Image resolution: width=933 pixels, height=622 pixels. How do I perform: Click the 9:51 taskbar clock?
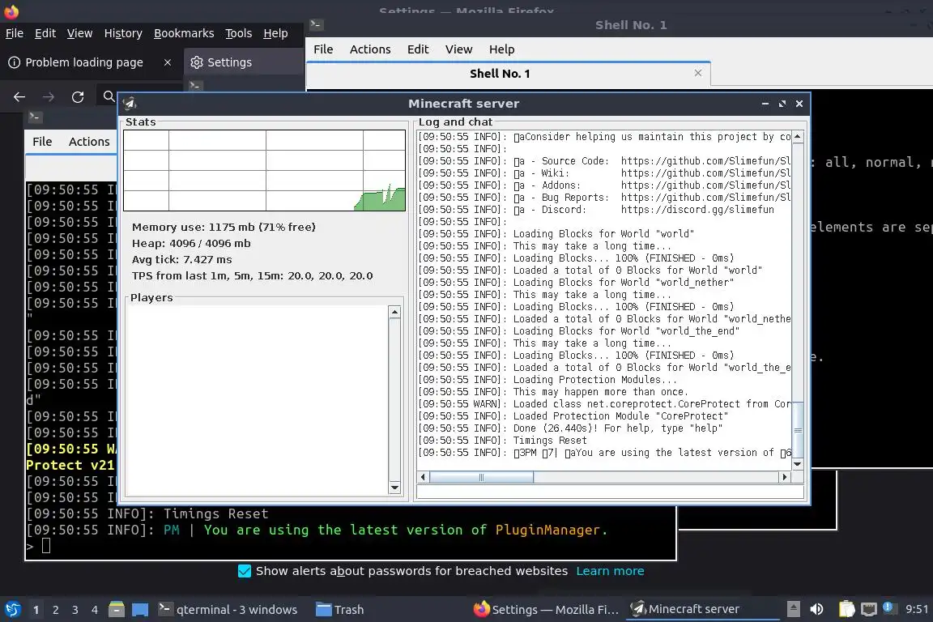pyautogui.click(x=916, y=609)
